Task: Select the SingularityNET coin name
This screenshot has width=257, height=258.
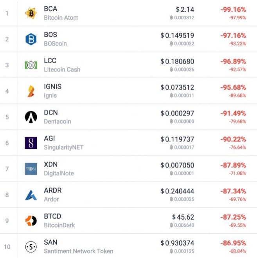Action: pos(63,147)
